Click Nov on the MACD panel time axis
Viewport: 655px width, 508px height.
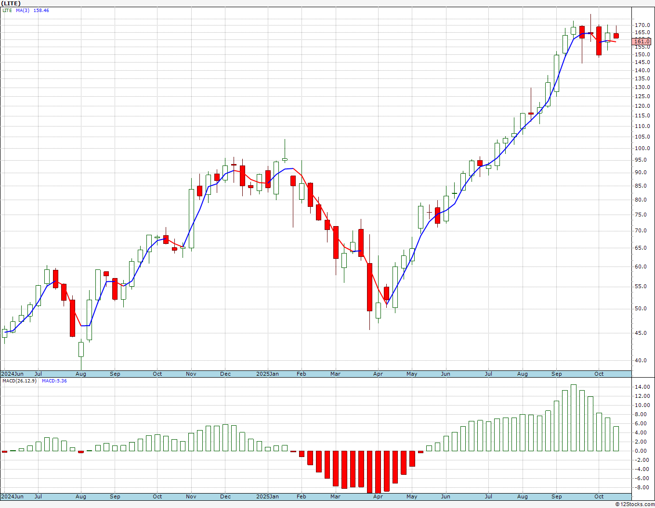[191, 496]
